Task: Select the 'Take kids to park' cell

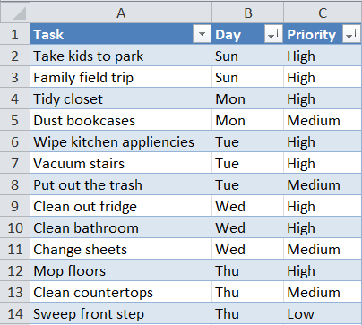Action: (x=121, y=56)
